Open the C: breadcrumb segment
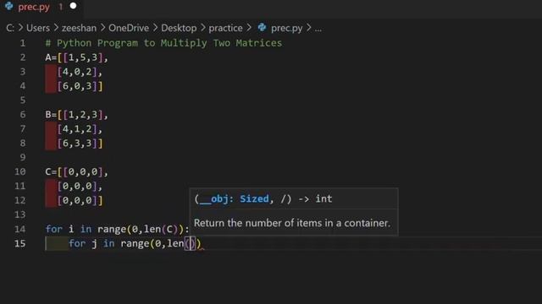 tap(10, 28)
